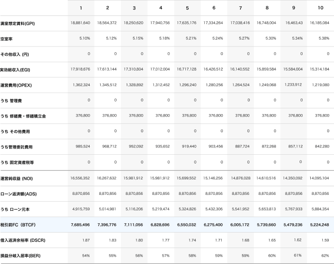334x264 pixels.
Task: Click ローン元本 value 4,915,759
Action: click(81, 209)
